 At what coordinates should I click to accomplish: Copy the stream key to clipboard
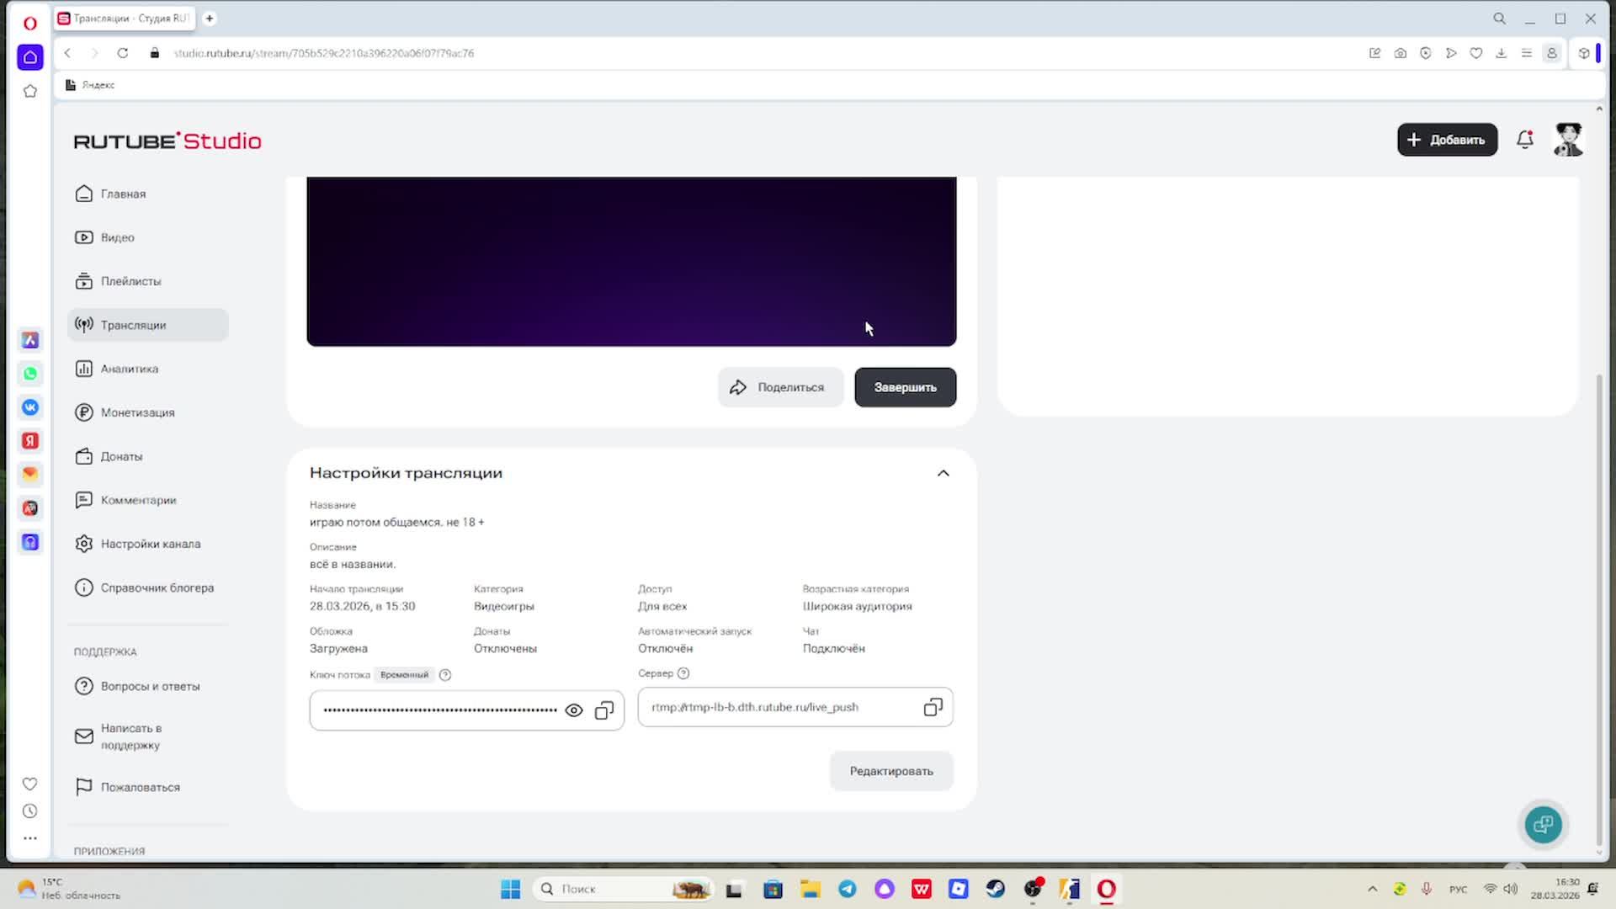pos(604,710)
